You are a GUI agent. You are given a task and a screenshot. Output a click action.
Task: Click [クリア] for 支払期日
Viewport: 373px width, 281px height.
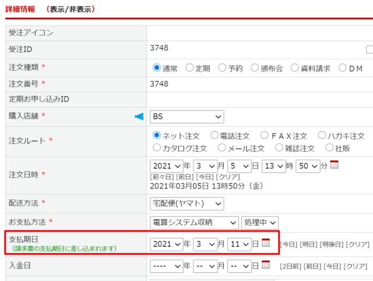point(357,244)
